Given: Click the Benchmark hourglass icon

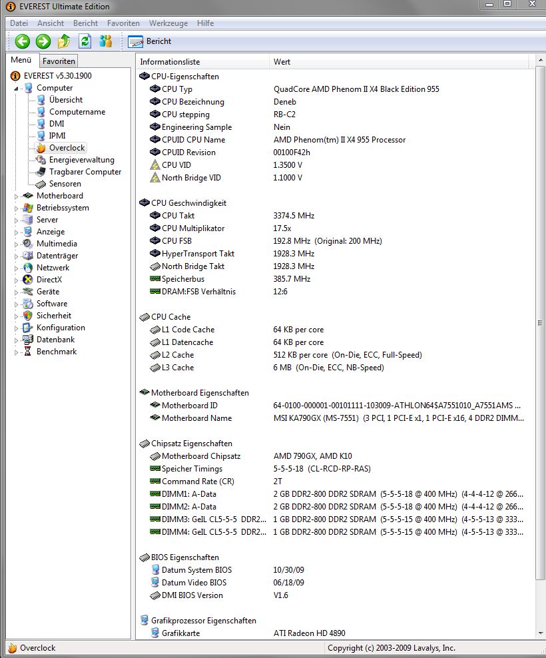Looking at the screenshot, I should click(28, 352).
